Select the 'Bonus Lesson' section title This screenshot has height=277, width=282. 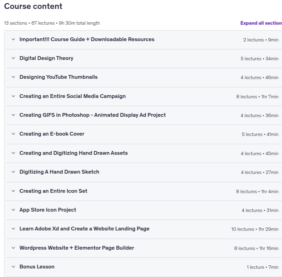point(37,266)
